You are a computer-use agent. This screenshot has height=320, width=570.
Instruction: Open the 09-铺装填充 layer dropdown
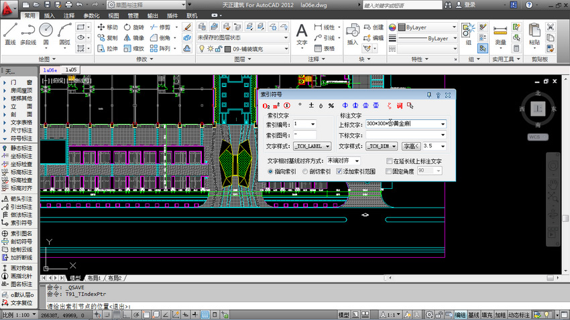286,49
